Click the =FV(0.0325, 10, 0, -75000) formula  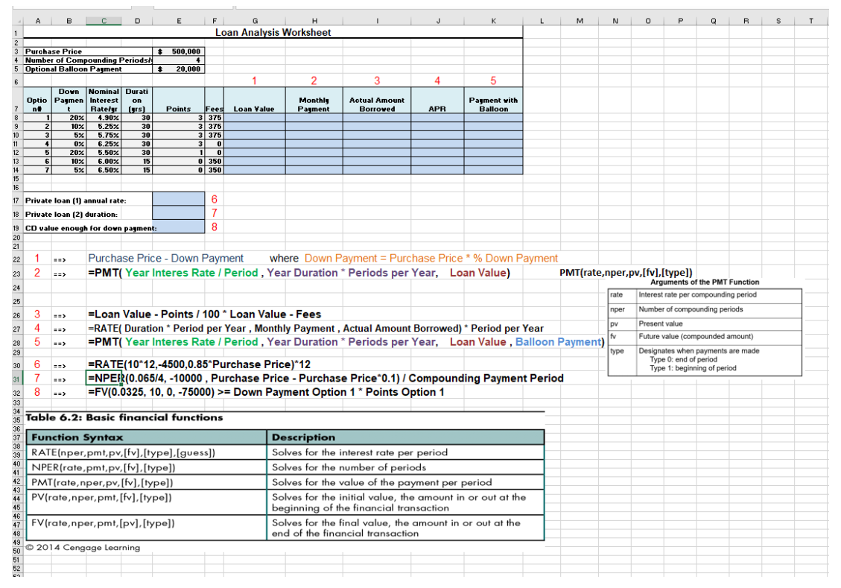point(266,392)
